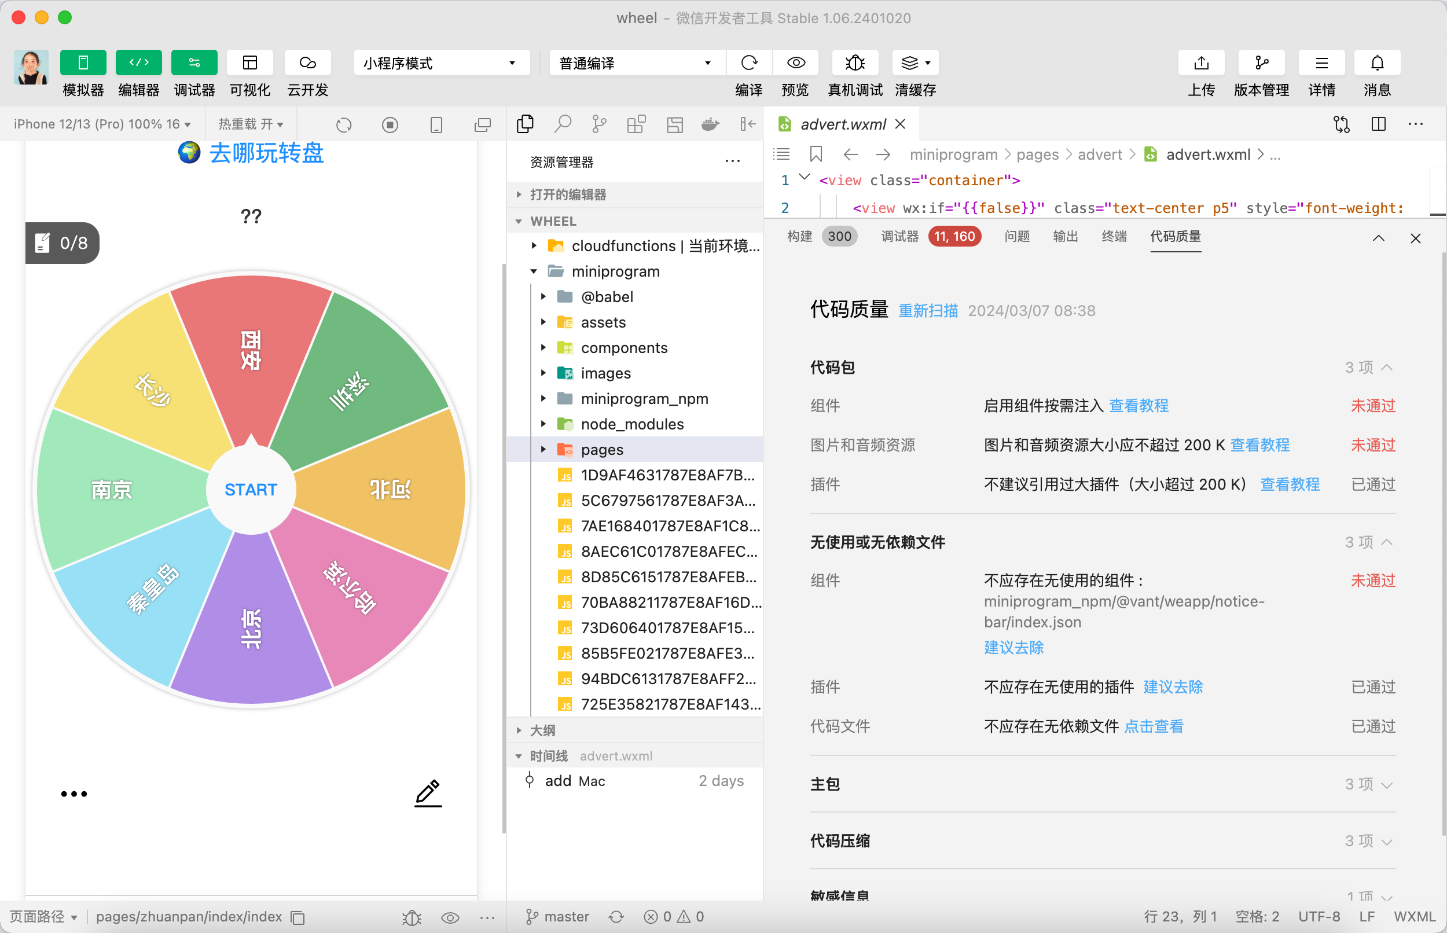This screenshot has height=933, width=1447.
Task: Open the source control sidebar icon
Action: point(599,124)
